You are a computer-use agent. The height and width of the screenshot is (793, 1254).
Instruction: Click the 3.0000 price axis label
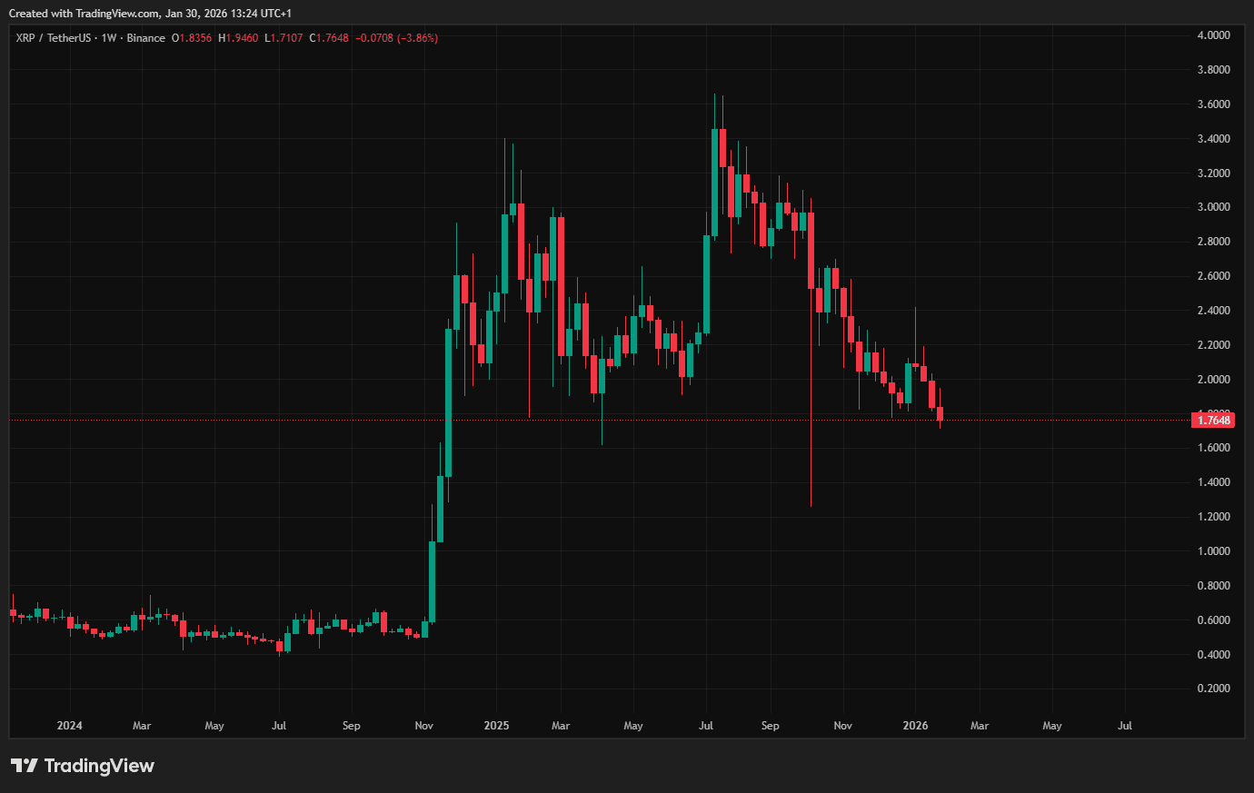pos(1213,207)
